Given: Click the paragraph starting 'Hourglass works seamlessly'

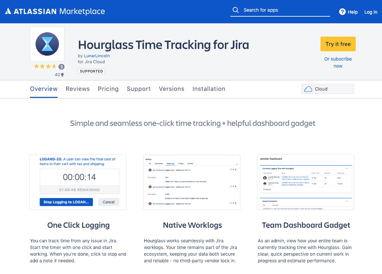Looking at the screenshot, I should click(x=191, y=251).
